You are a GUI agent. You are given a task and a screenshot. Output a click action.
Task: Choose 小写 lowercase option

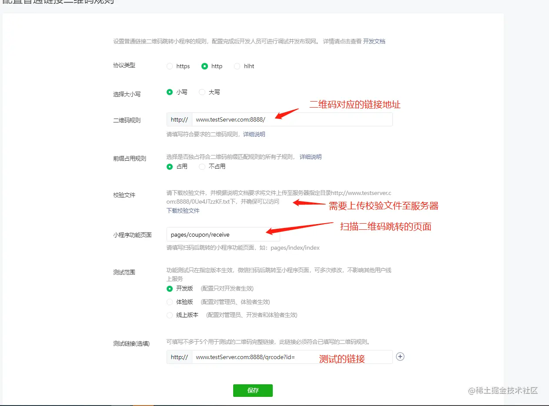(x=170, y=92)
